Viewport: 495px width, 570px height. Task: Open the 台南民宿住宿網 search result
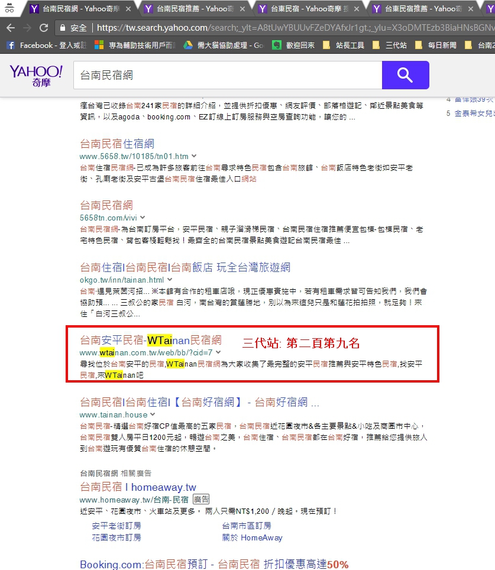point(117,144)
